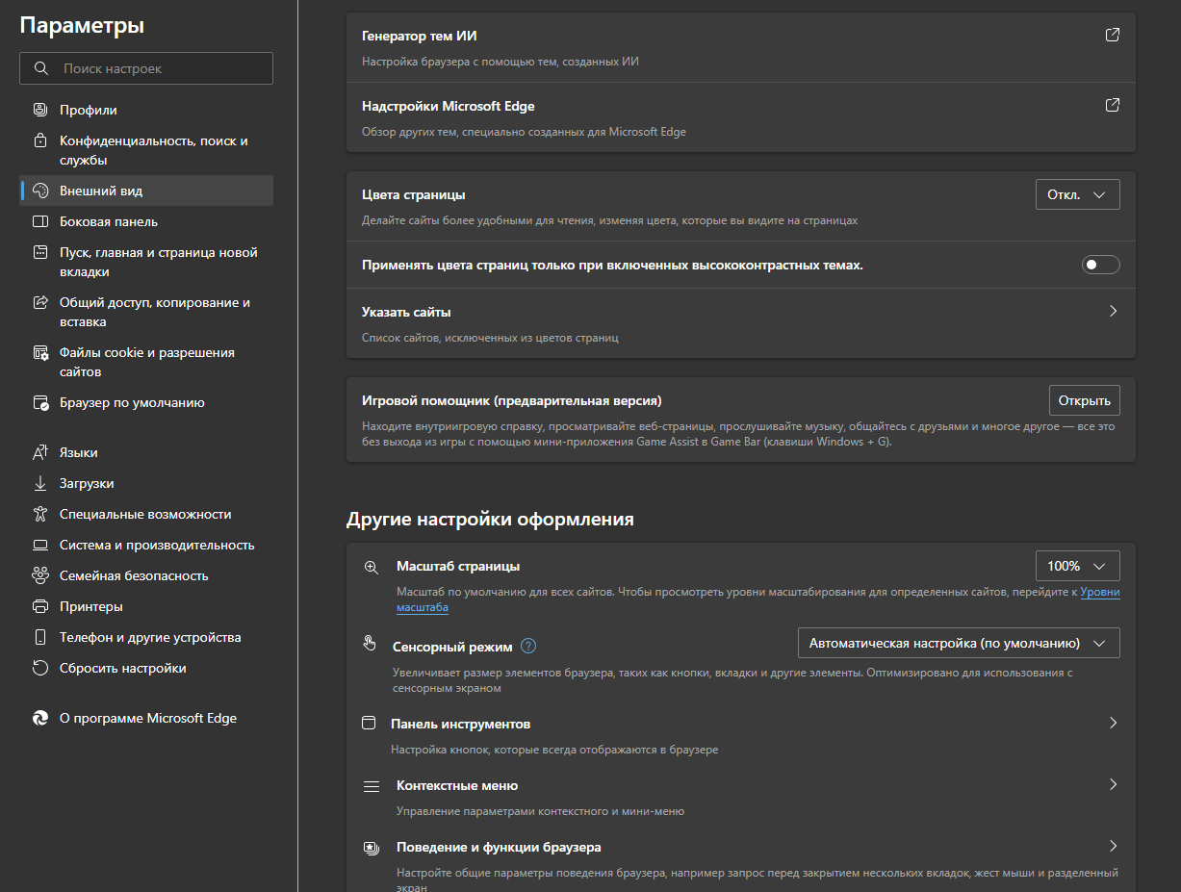Click the Профили sidebar icon
Screen dimensions: 1181x892
tap(40, 110)
